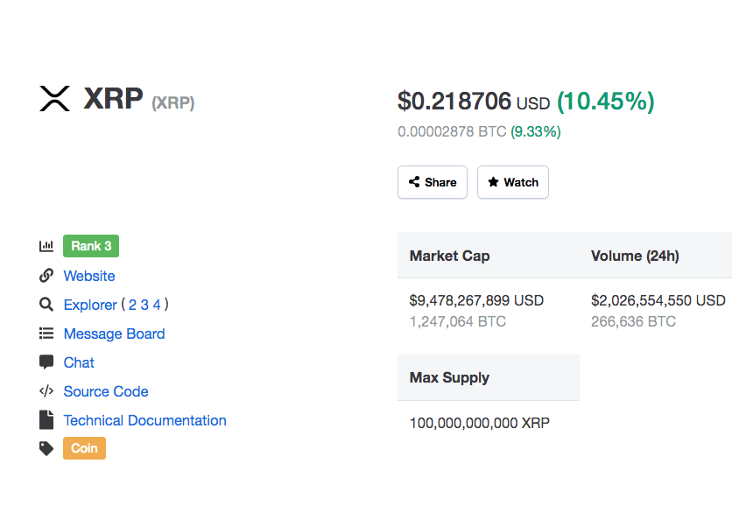Open the Message Board link
732x506 pixels.
coord(115,334)
